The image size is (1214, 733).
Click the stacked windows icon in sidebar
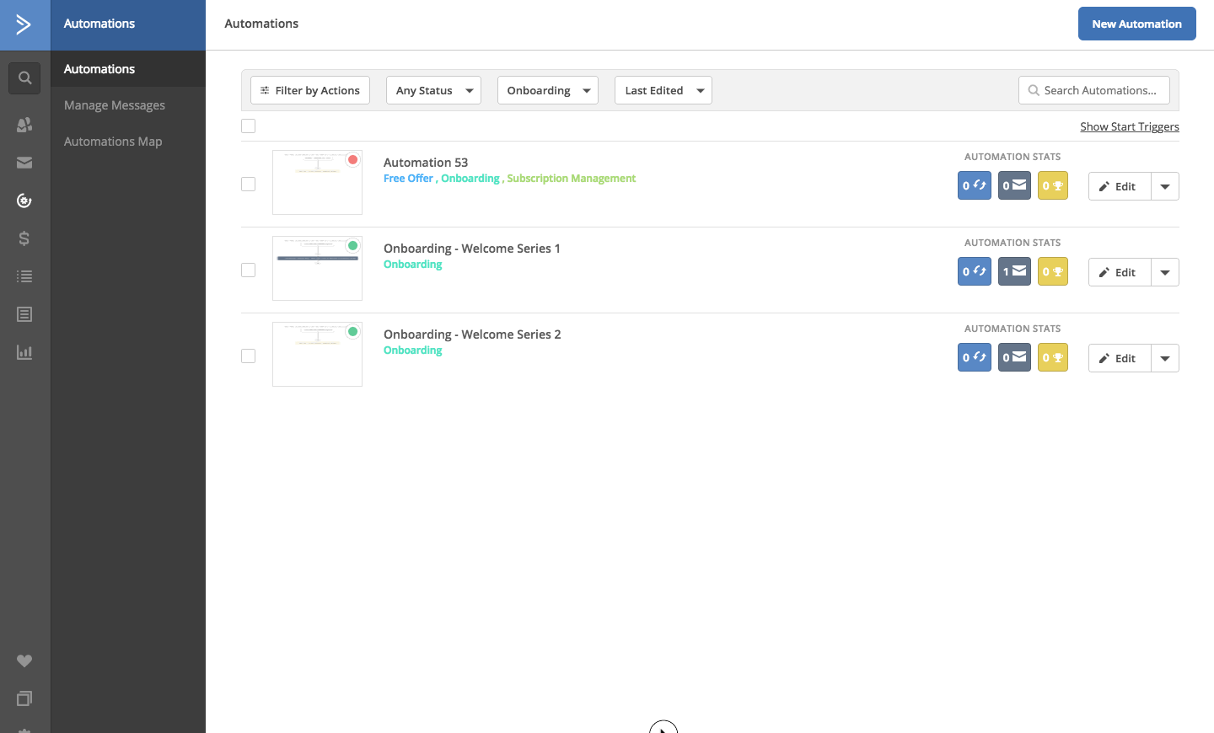(x=24, y=698)
